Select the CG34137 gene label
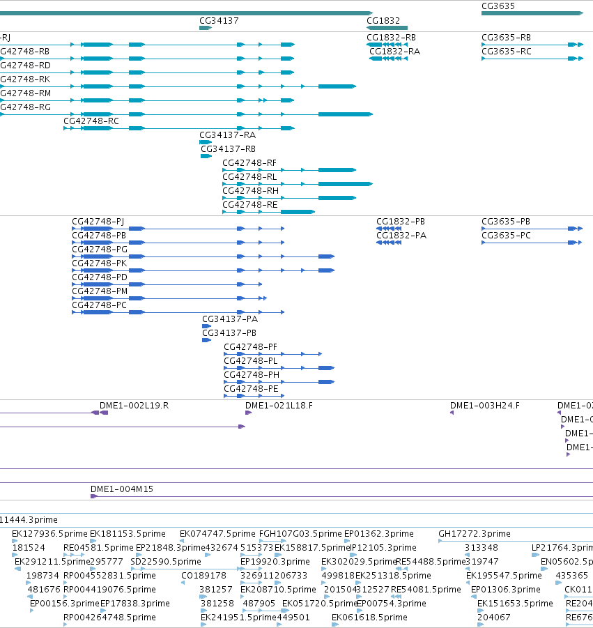Image resolution: width=593 pixels, height=628 pixels. (219, 21)
